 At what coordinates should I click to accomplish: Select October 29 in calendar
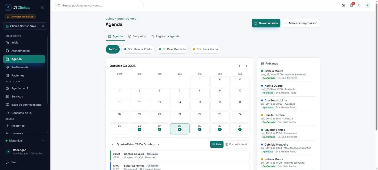click(200, 129)
